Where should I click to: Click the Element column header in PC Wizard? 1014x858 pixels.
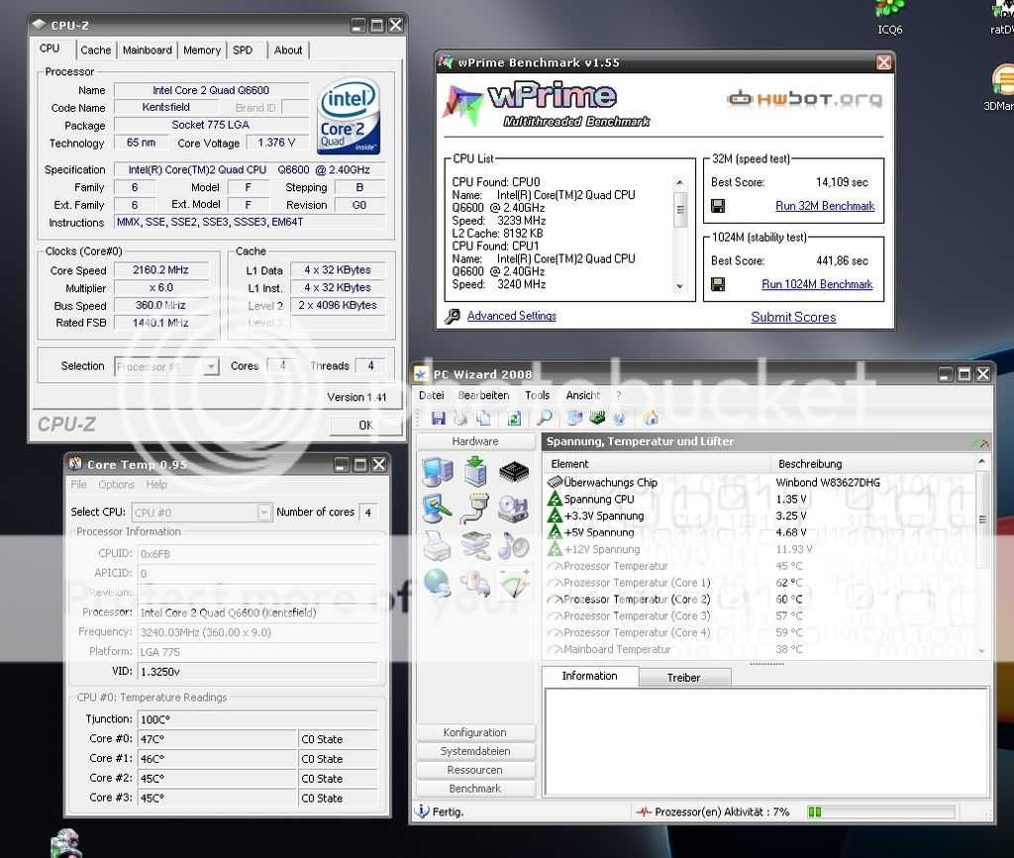(657, 464)
